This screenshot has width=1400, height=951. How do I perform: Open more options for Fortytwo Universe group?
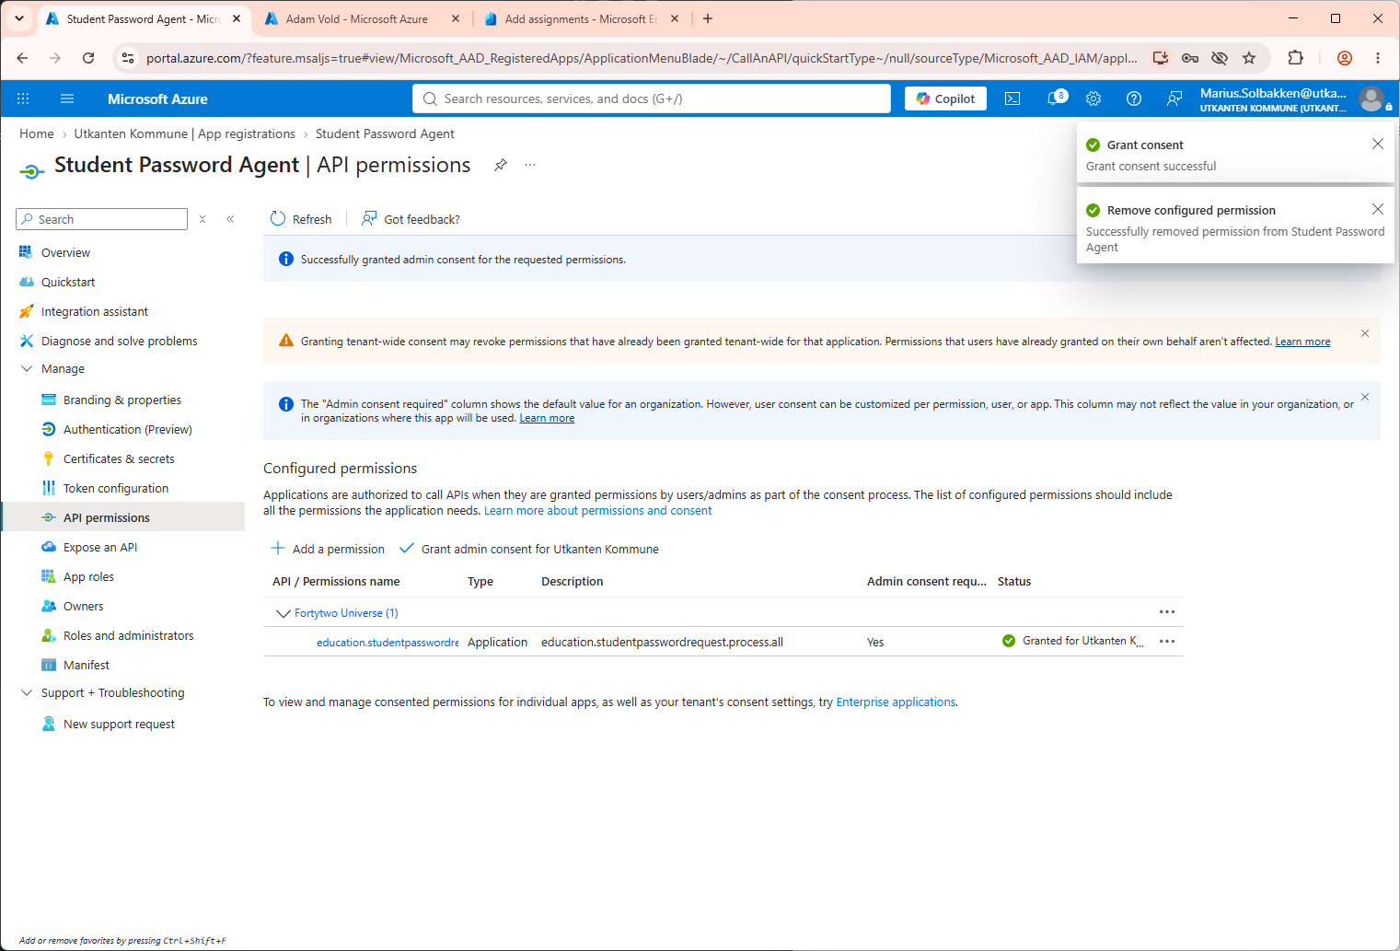tap(1167, 612)
